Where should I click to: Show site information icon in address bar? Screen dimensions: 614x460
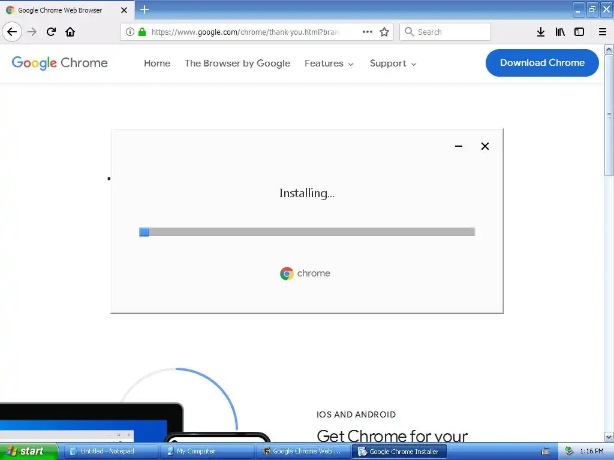pos(130,32)
